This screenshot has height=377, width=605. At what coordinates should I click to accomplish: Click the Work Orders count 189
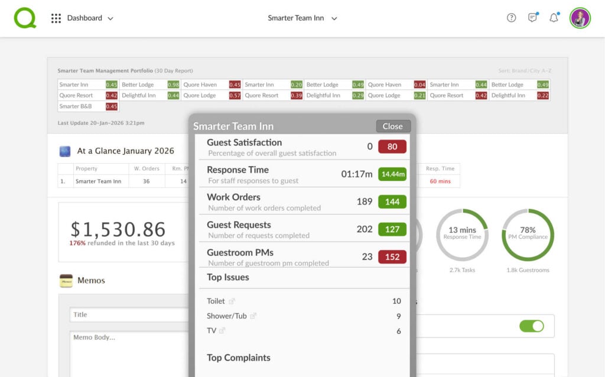click(364, 201)
